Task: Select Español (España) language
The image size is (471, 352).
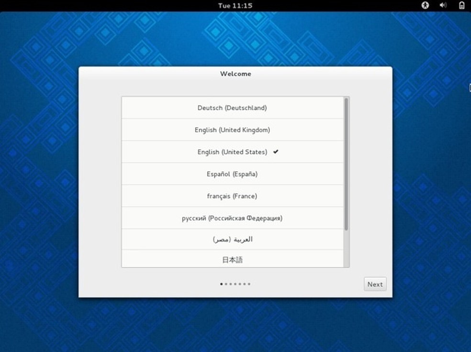Action: (232, 174)
